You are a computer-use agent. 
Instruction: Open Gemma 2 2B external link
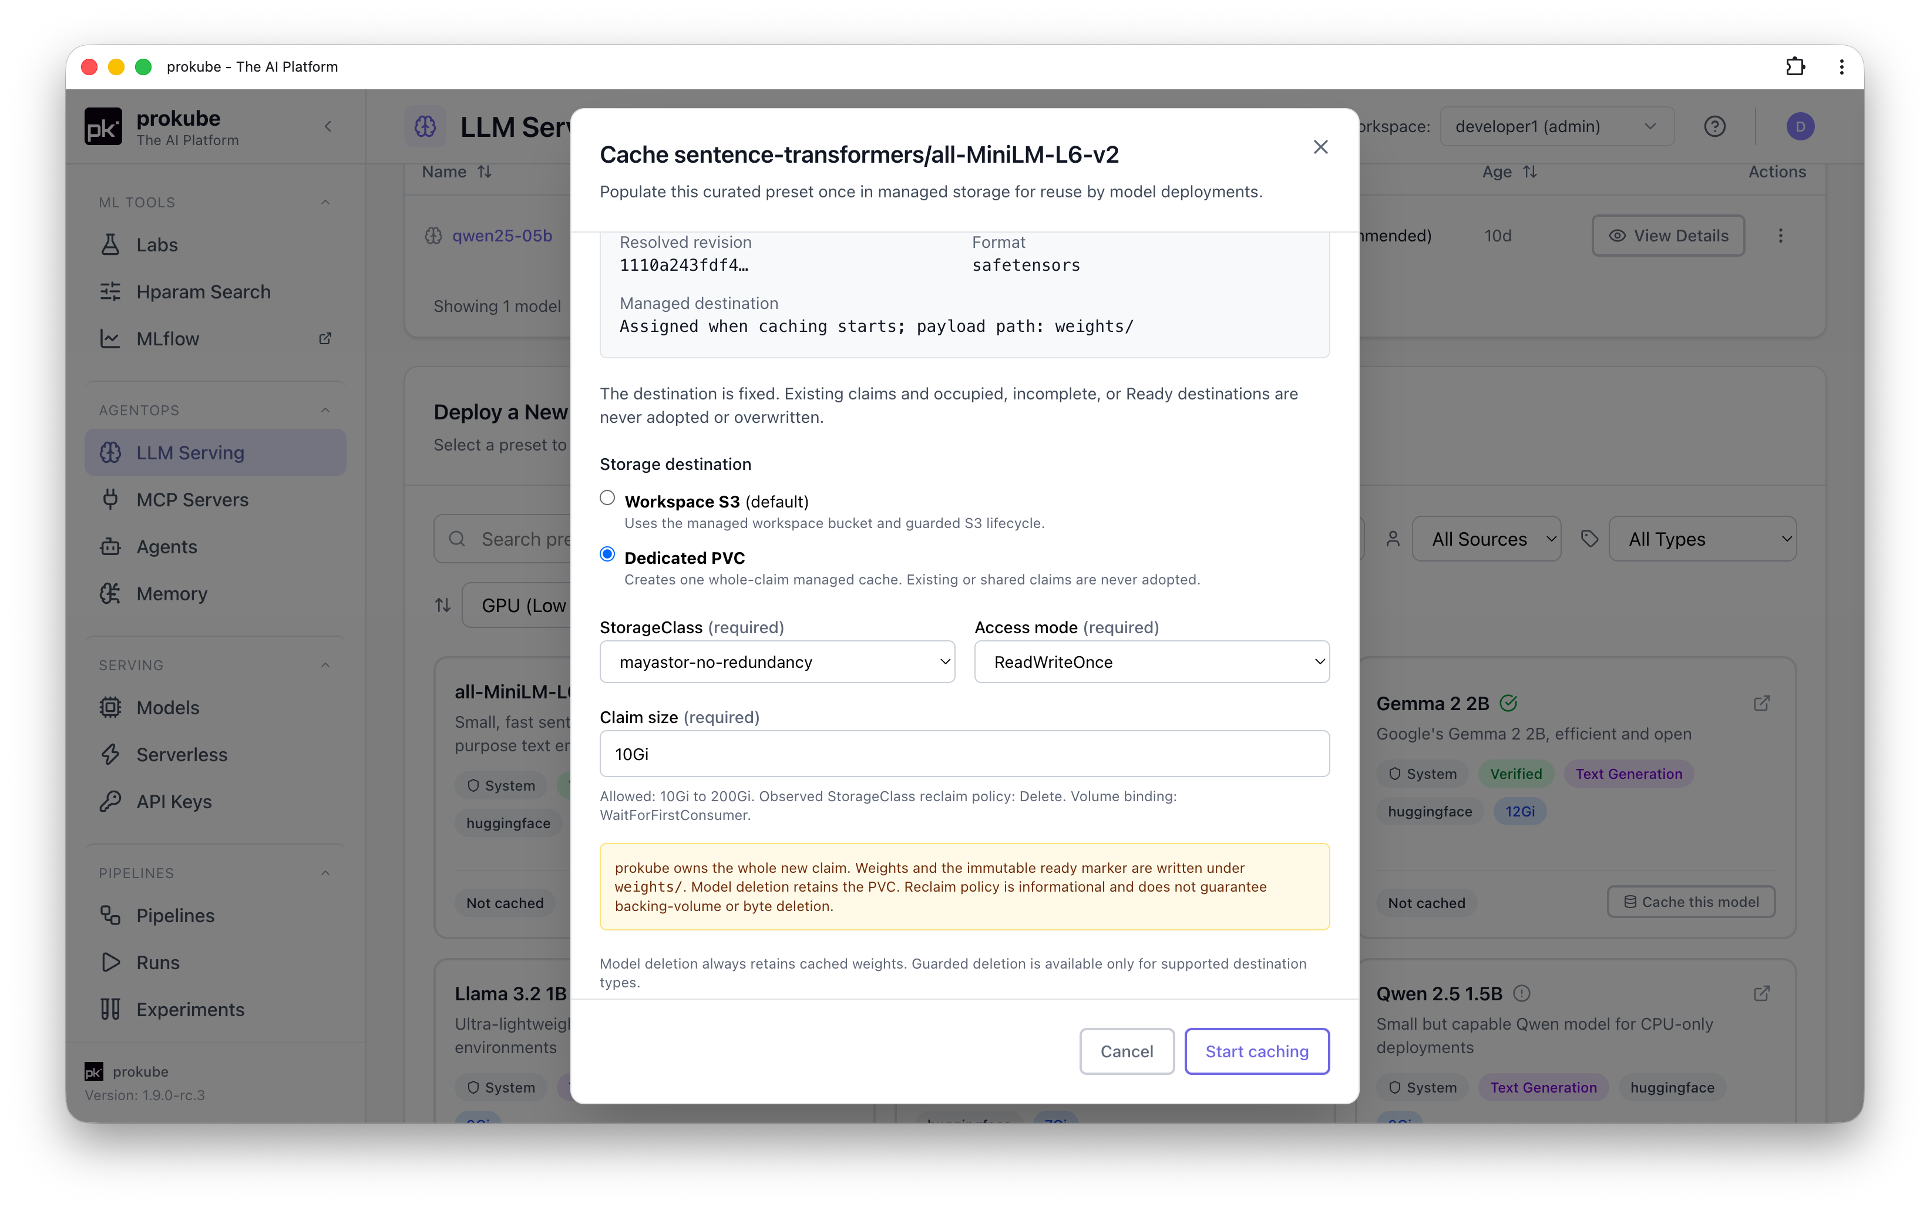point(1761,704)
